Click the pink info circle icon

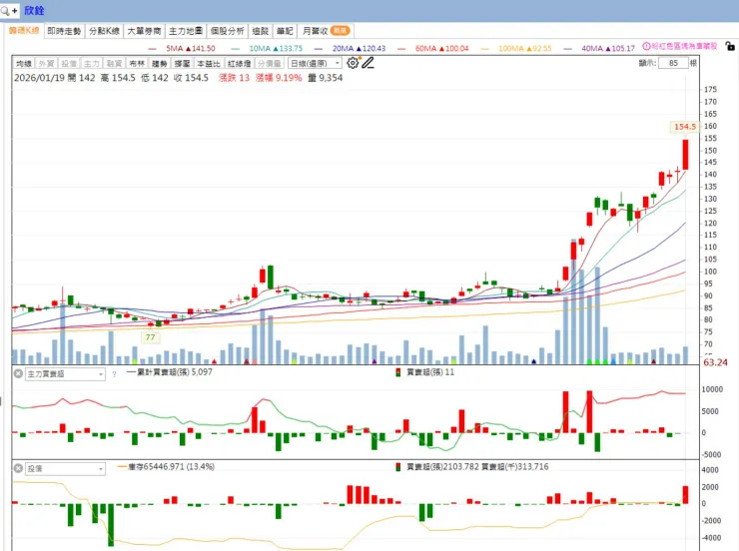click(647, 46)
